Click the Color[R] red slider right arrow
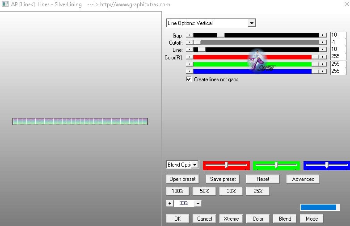 click(x=323, y=57)
